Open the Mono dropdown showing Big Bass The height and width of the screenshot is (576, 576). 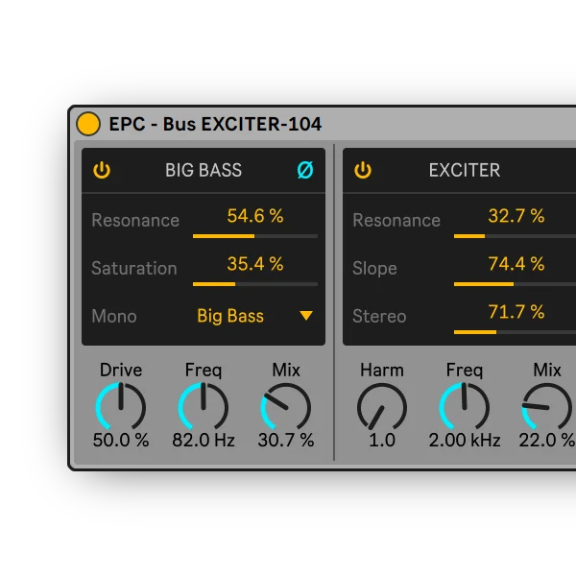coord(255,316)
